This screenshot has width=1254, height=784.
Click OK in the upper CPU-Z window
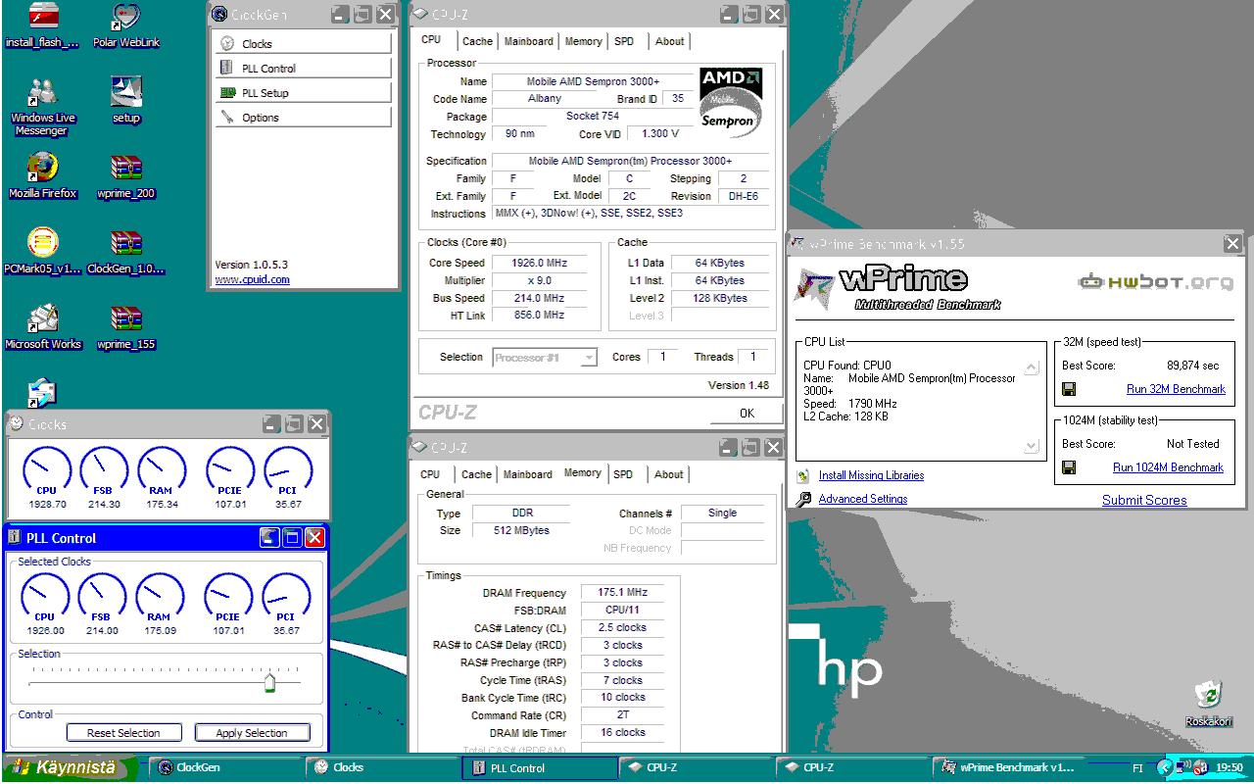(x=747, y=413)
